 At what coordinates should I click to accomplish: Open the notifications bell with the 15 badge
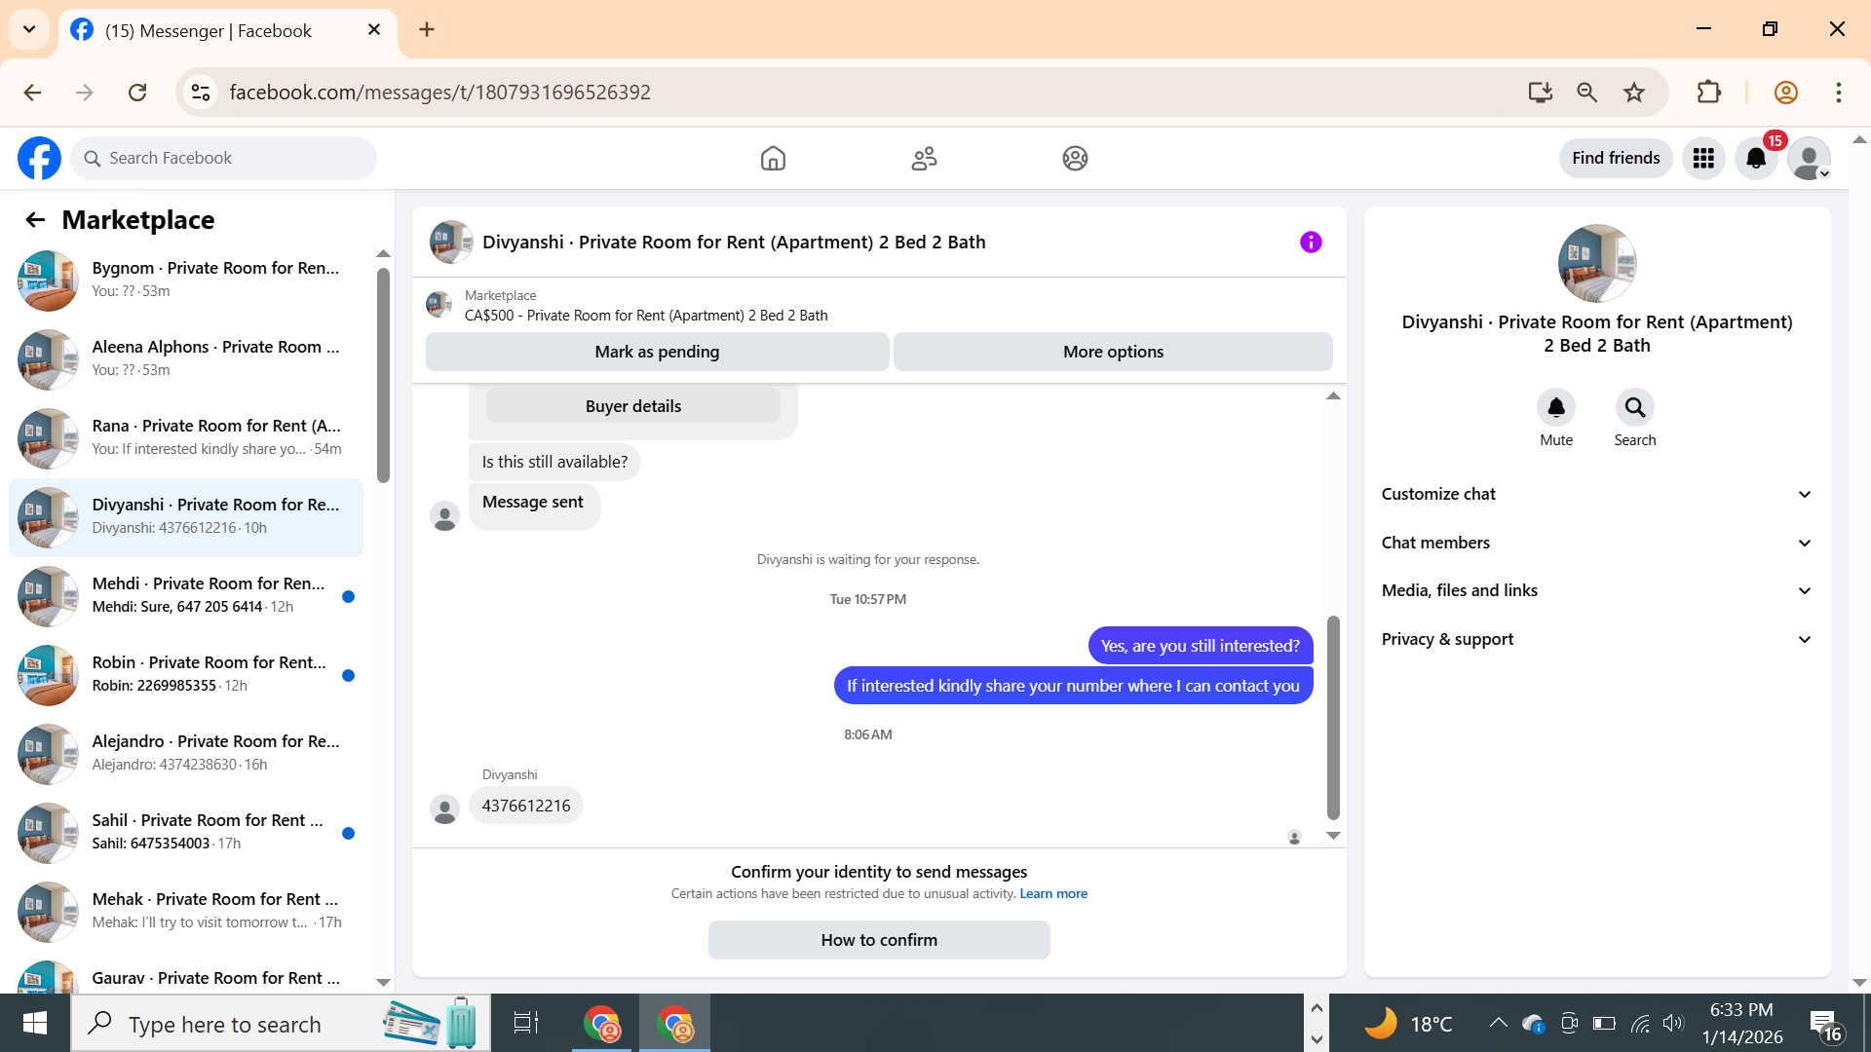point(1756,158)
